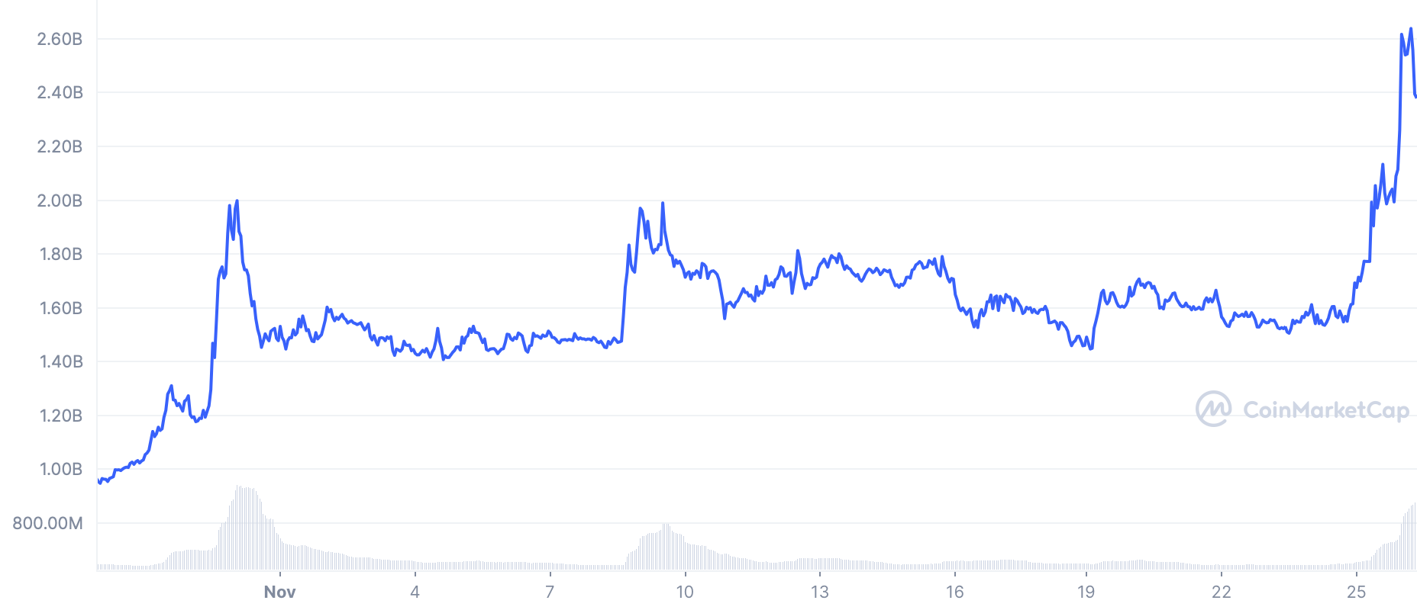Click the 1.00B y-axis label
This screenshot has width=1417, height=610.
(x=61, y=469)
